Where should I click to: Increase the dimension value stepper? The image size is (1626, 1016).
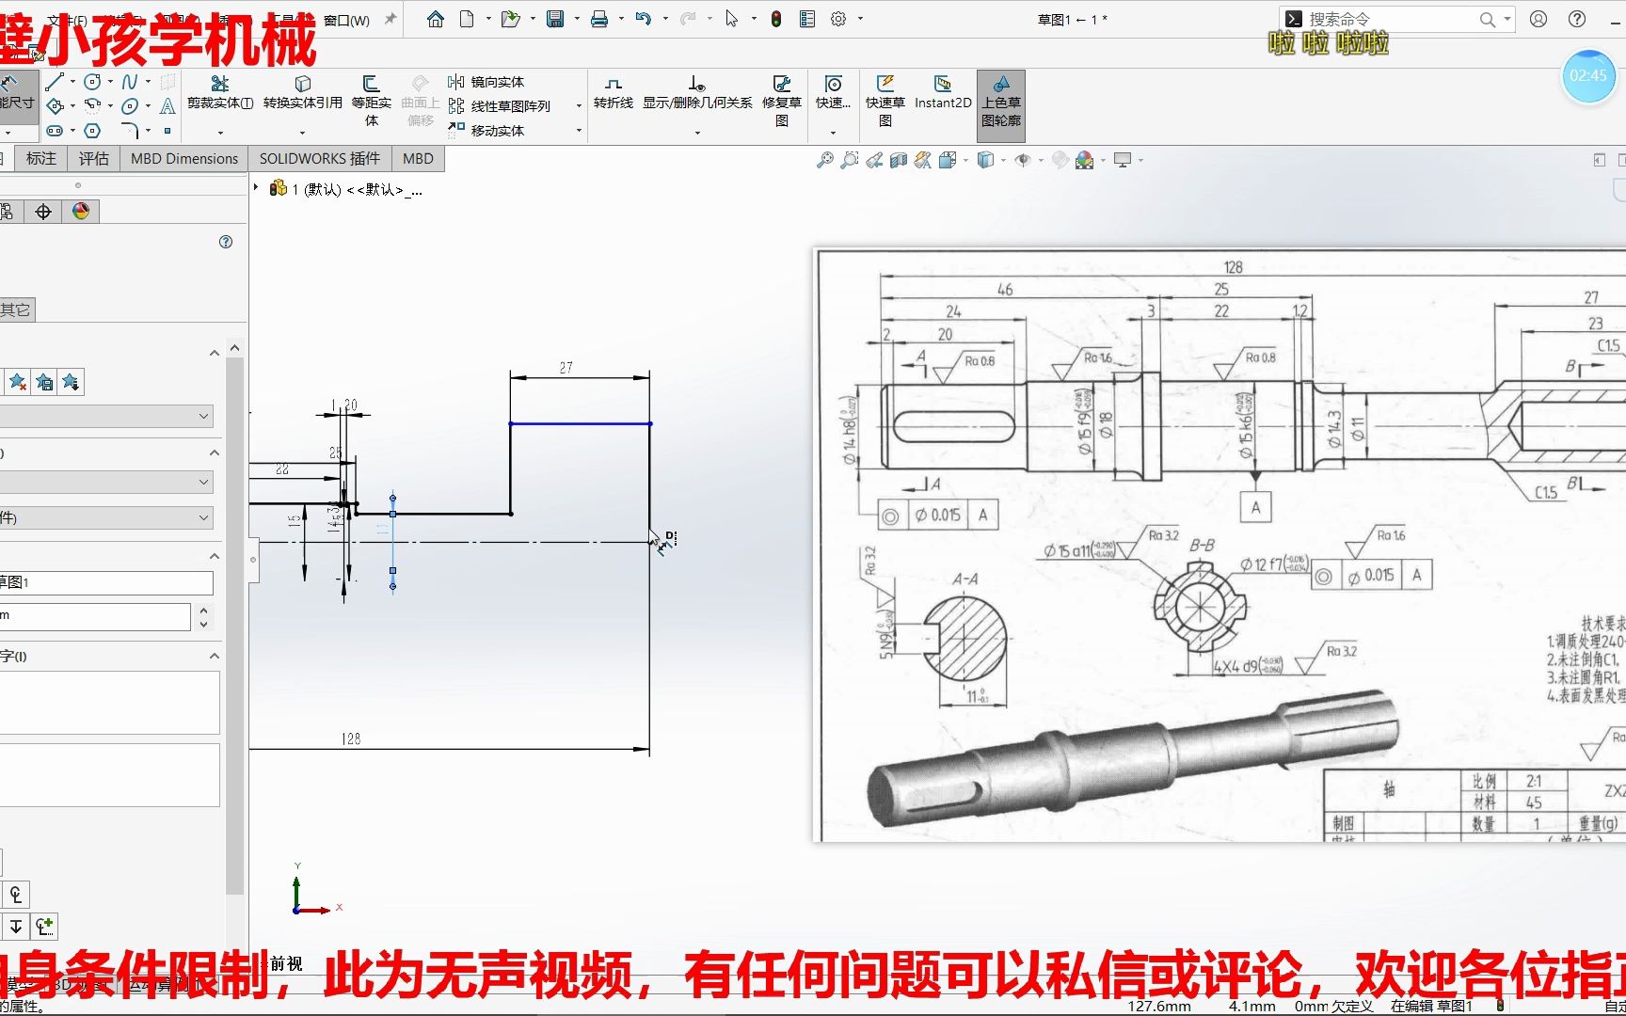204,611
